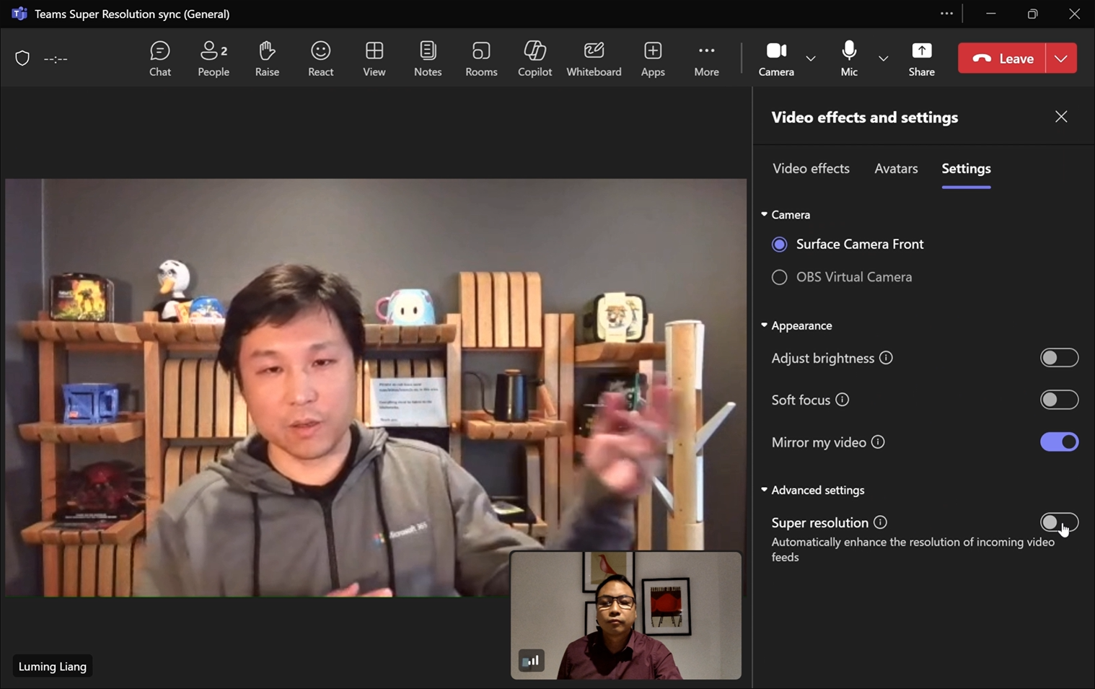Click the shield security icon
Image resolution: width=1095 pixels, height=689 pixels.
[x=22, y=58]
